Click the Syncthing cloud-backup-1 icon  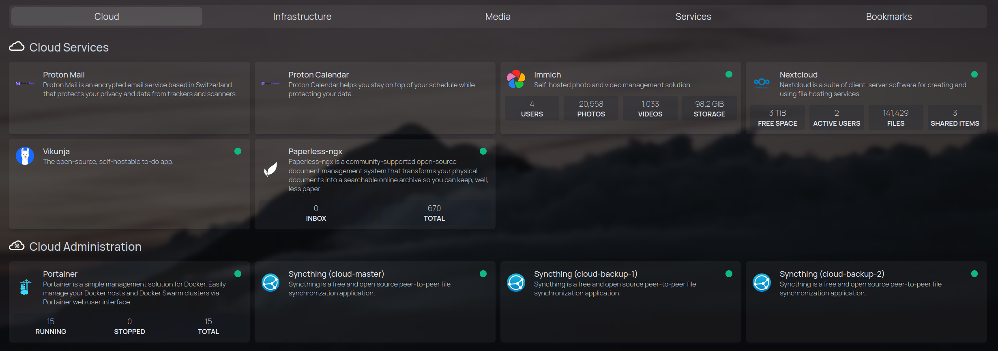point(516,283)
